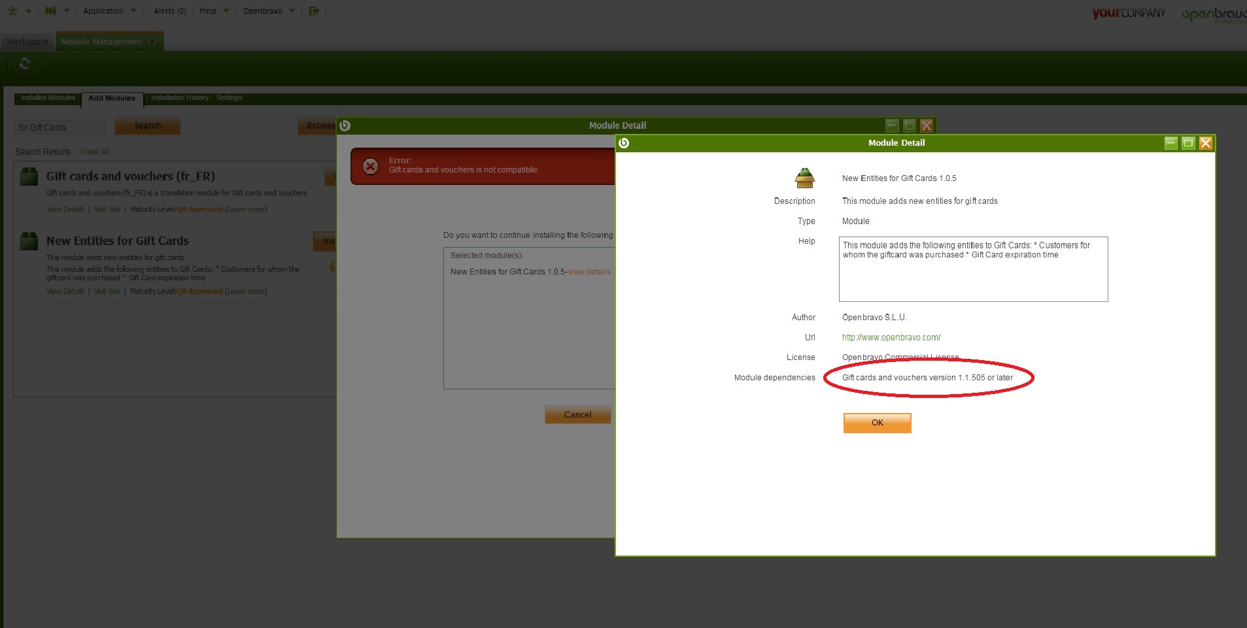Click the quick launch arrow icon
The width and height of the screenshot is (1247, 628).
click(x=50, y=10)
